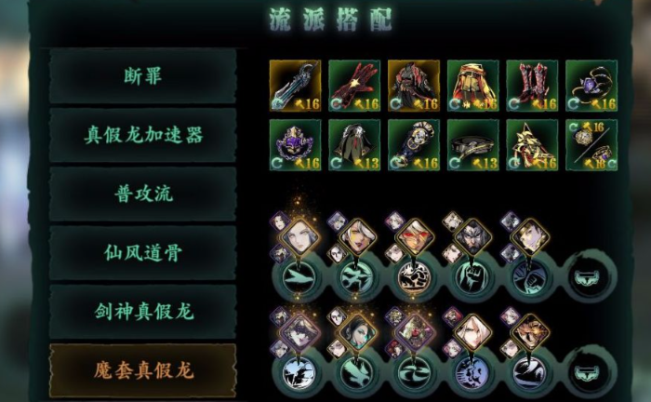The height and width of the screenshot is (402, 651).
Task: Open the 普攻流 build
Action: point(143,194)
